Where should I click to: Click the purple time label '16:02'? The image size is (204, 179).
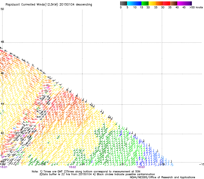pyautogui.click(x=72, y=167)
